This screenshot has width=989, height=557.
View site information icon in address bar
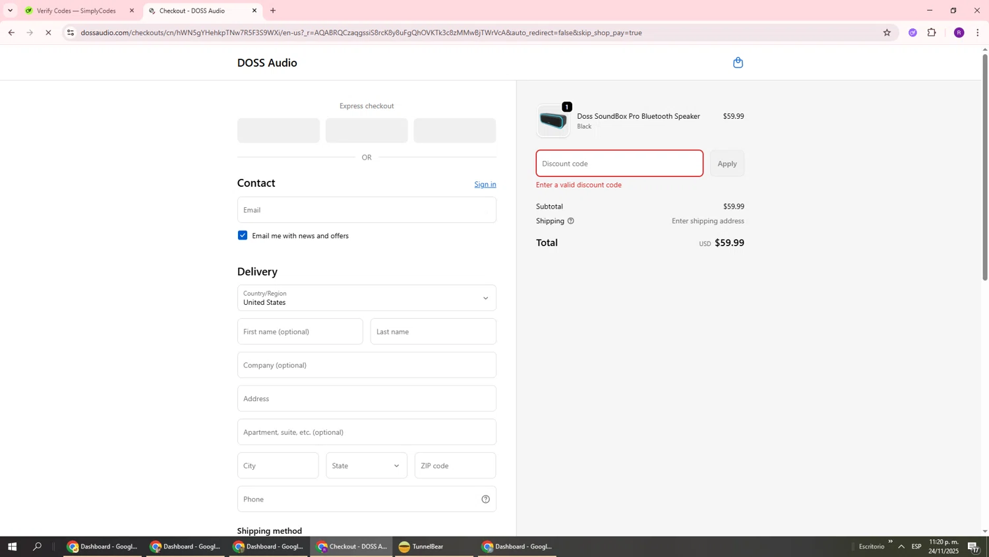tap(71, 32)
